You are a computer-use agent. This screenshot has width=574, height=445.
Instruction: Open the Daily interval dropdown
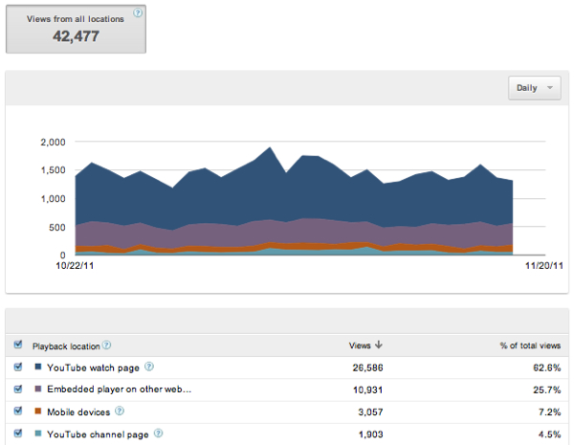tap(534, 88)
